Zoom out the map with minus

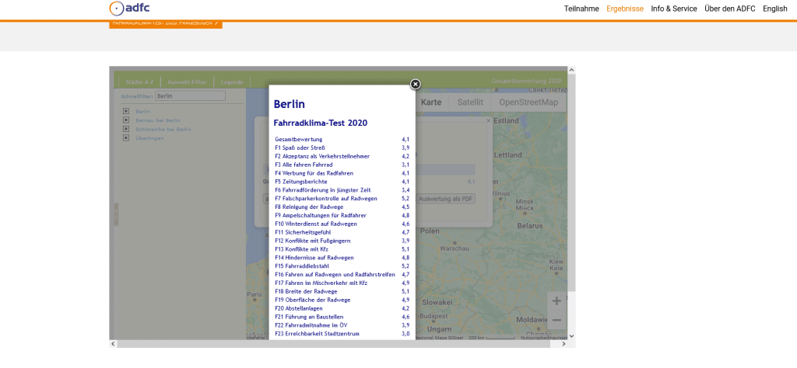[556, 321]
